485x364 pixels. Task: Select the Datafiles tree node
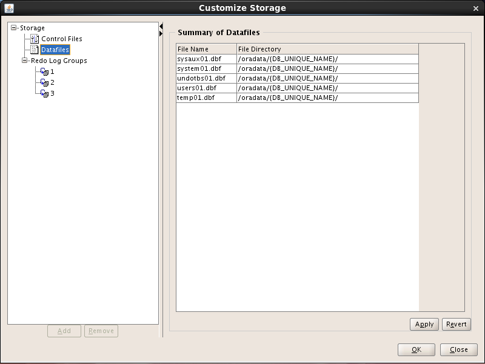point(55,50)
